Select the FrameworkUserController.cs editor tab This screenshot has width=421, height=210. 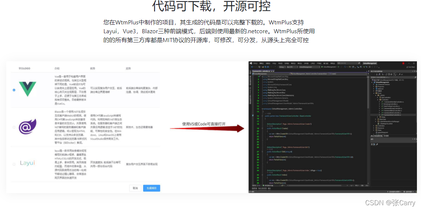point(263,71)
